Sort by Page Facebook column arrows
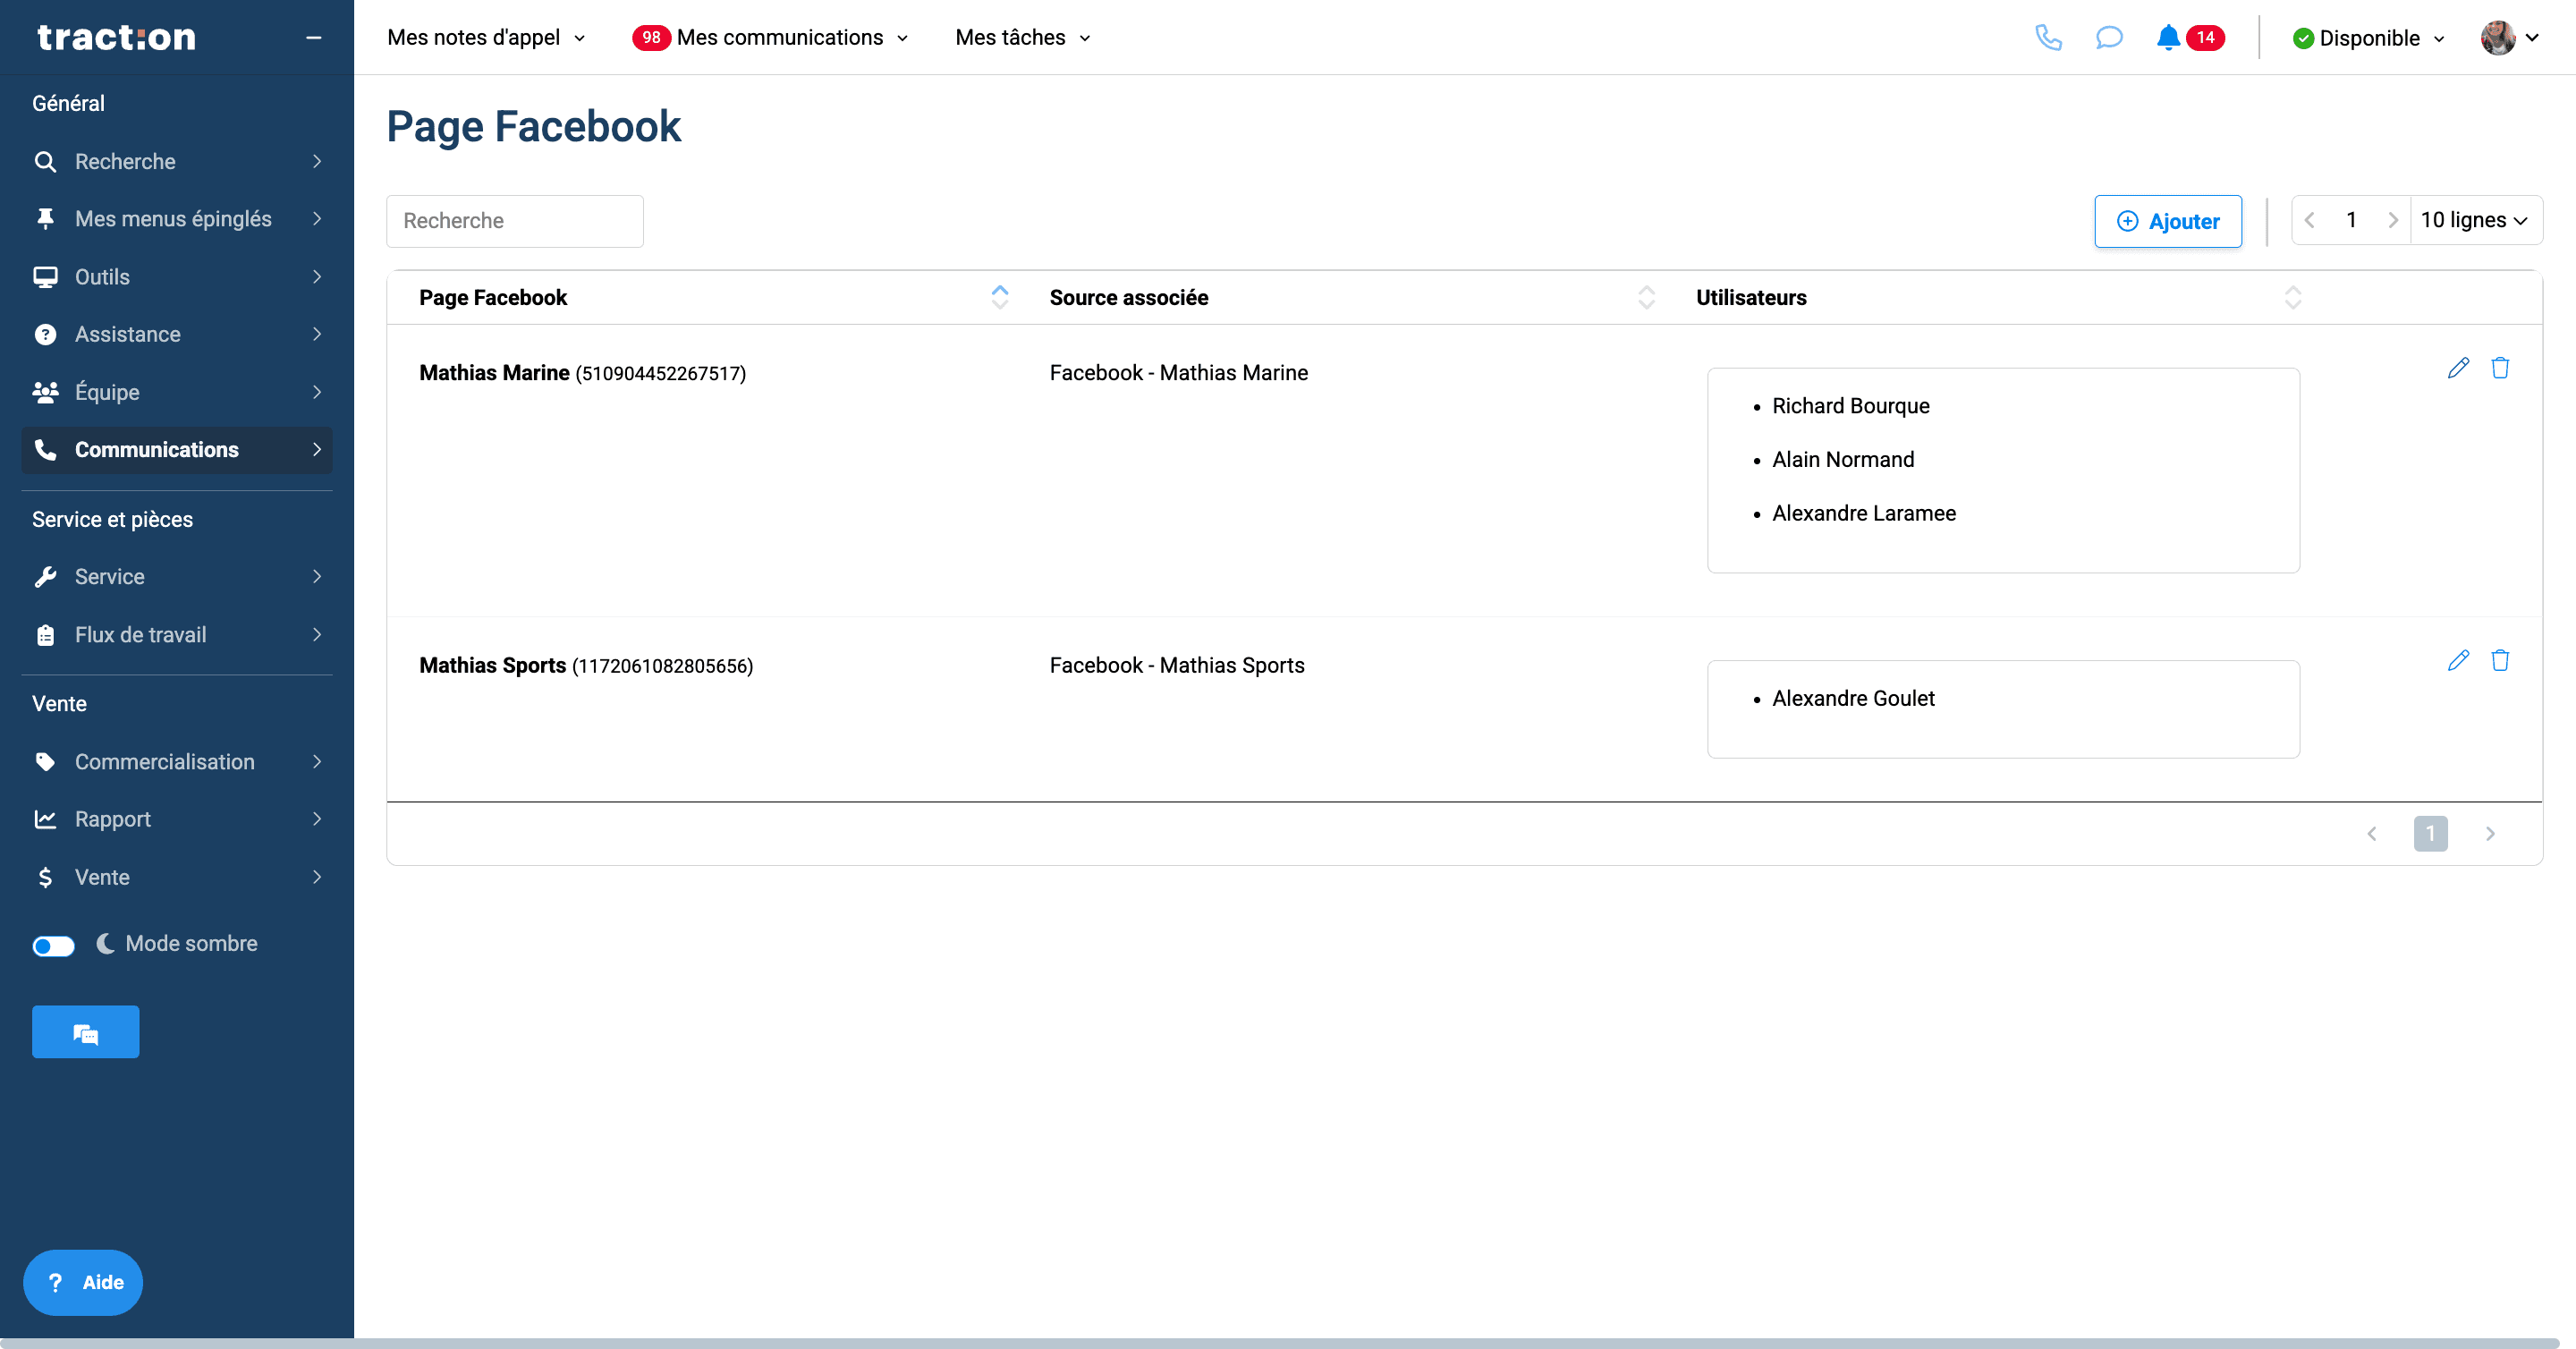The width and height of the screenshot is (2576, 1349). (999, 297)
